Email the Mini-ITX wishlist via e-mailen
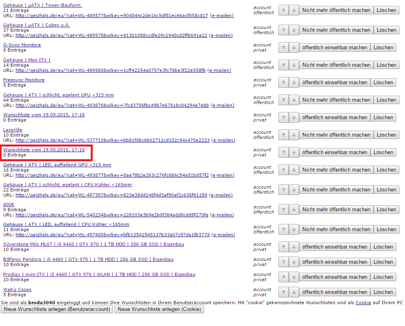 pyautogui.click(x=219, y=70)
